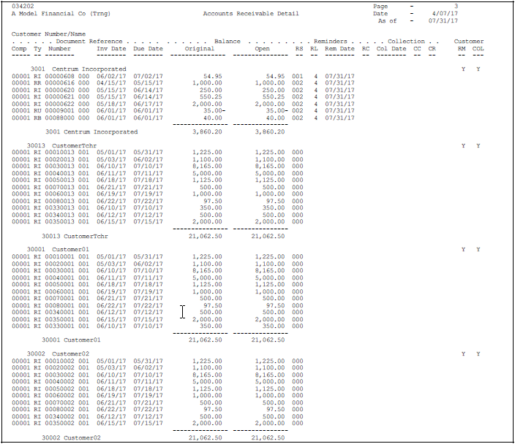The width and height of the screenshot is (515, 444).
Task: Click the Due Date column header
Action: [x=148, y=49]
